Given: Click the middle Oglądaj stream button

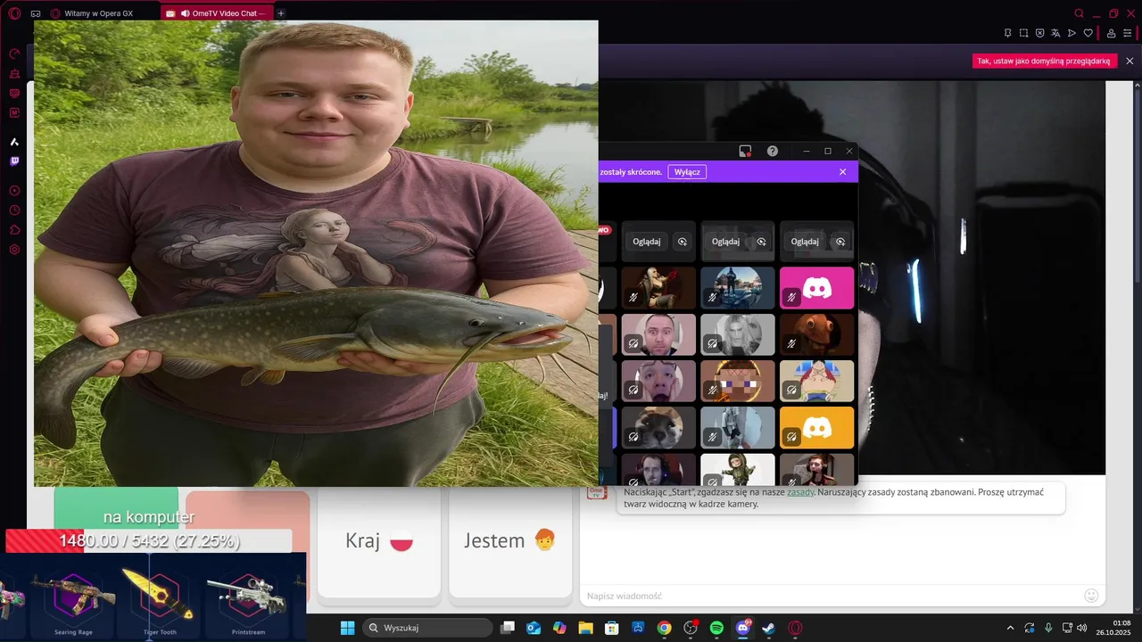Looking at the screenshot, I should pos(725,242).
